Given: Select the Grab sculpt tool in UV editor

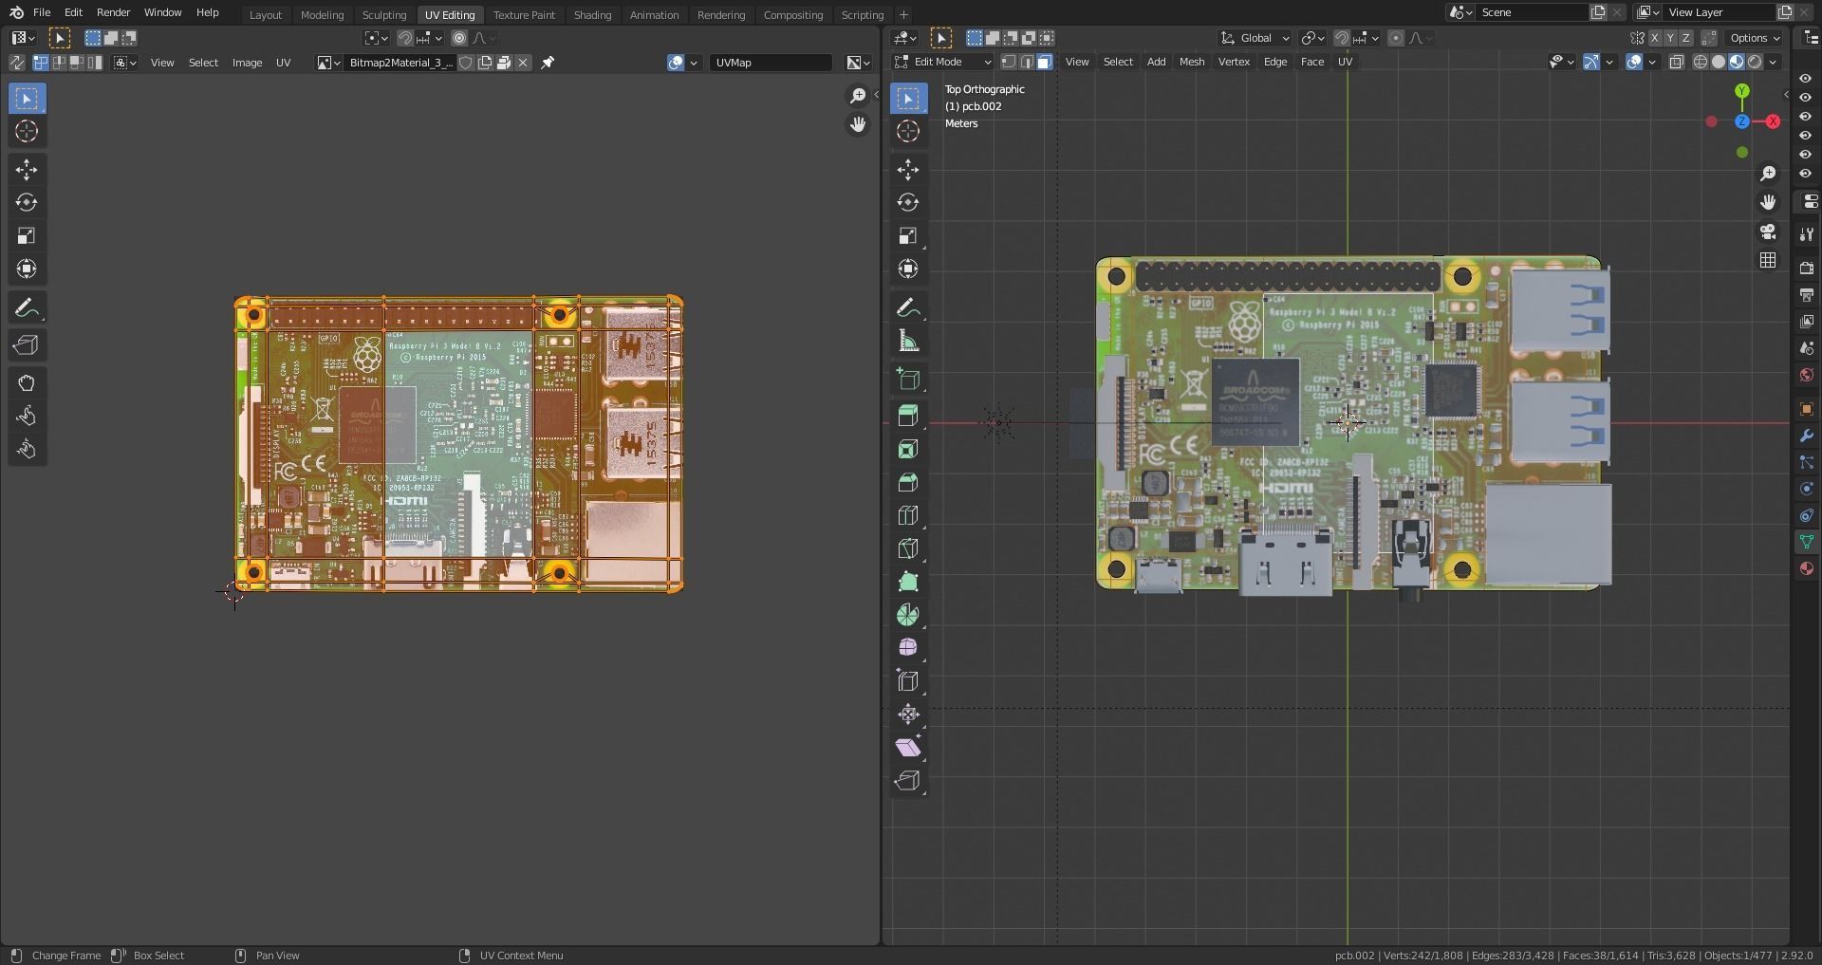Looking at the screenshot, I should 27,383.
